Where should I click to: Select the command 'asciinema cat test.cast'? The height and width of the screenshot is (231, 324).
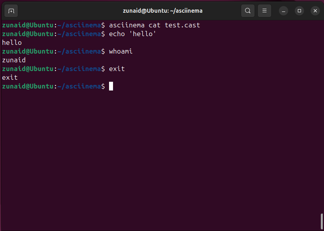click(154, 25)
